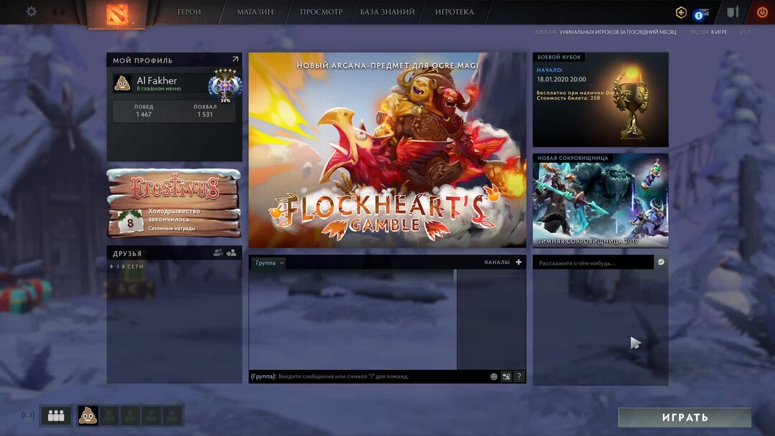775x436 pixels.
Task: Focus the Расскажите о чём-нибудь status field
Action: click(x=593, y=262)
